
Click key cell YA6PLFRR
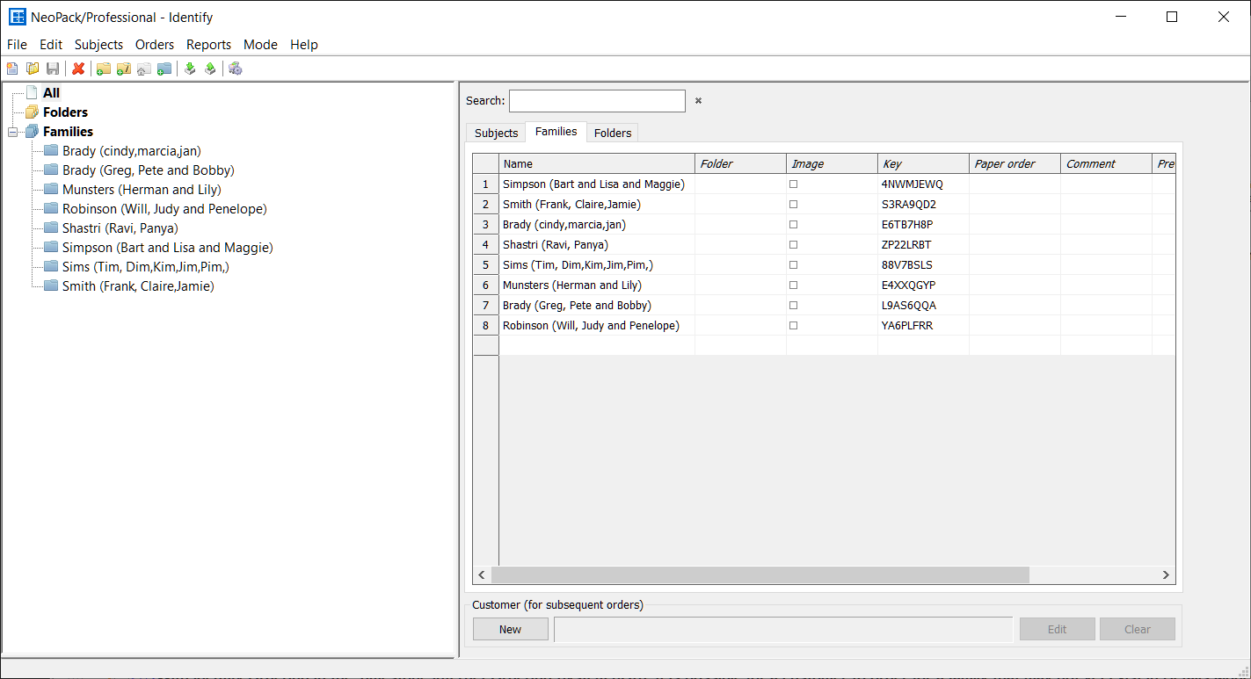(923, 326)
